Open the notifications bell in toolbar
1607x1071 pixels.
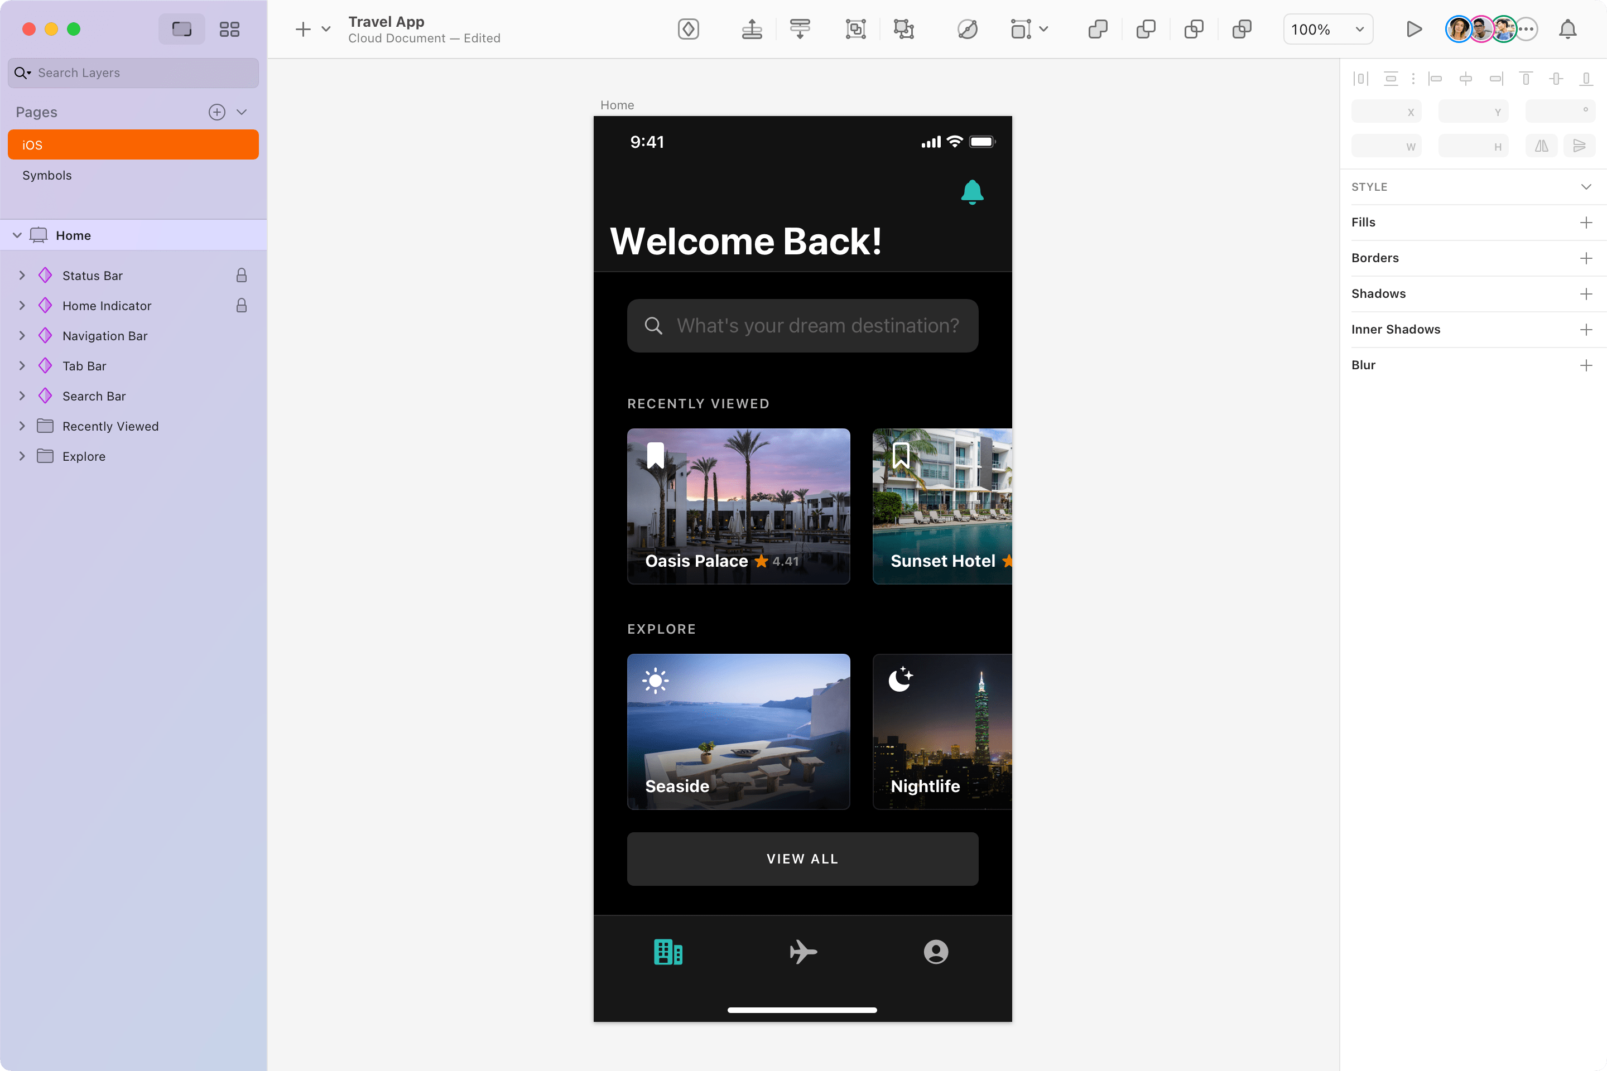(x=1567, y=30)
